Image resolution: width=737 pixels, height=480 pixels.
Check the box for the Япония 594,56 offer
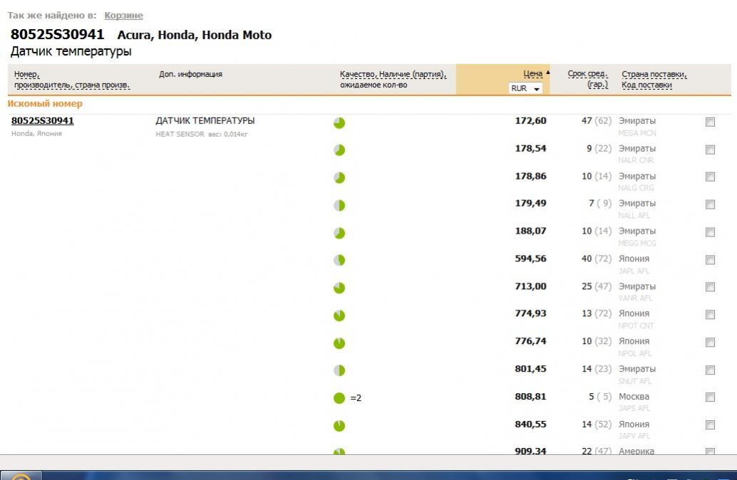[x=710, y=260]
